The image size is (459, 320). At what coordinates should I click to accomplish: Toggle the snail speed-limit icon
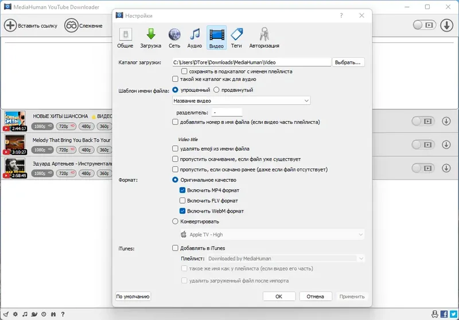click(34, 314)
